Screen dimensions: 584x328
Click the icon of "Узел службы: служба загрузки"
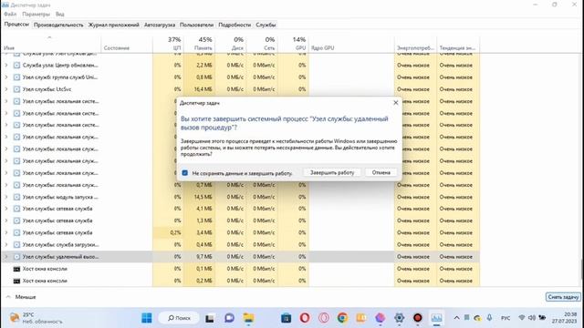click(16, 245)
